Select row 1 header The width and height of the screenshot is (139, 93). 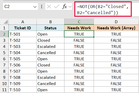pyautogui.click(x=4, y=28)
